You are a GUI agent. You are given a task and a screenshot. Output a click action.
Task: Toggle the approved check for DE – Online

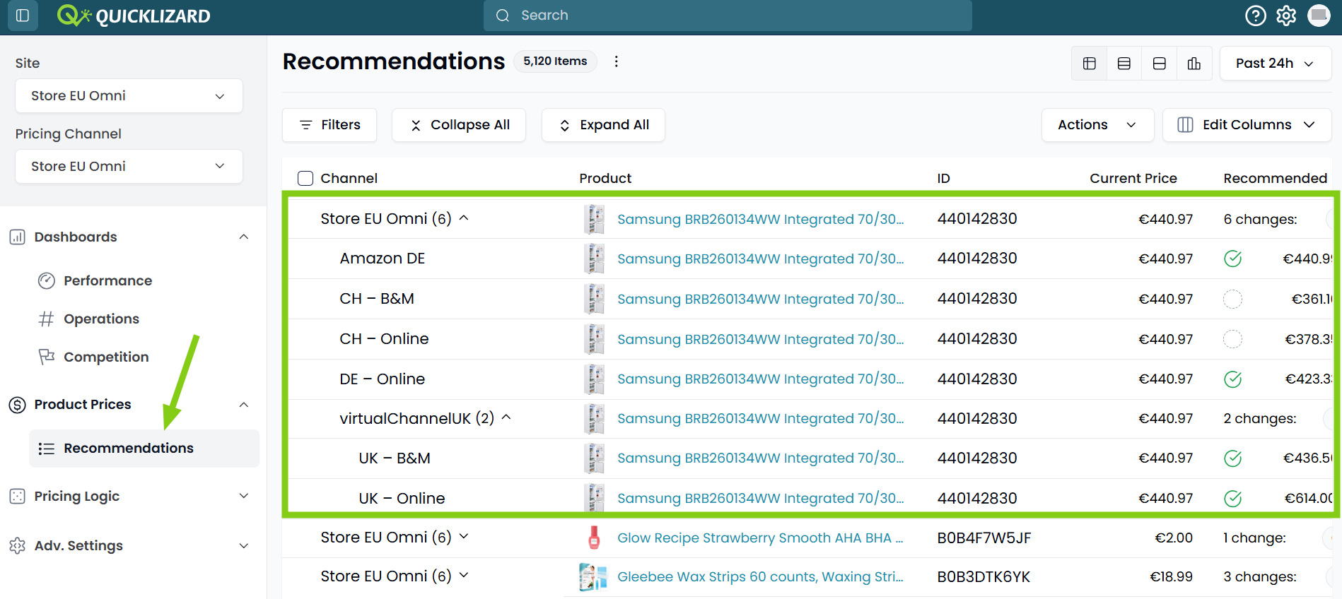coord(1233,379)
